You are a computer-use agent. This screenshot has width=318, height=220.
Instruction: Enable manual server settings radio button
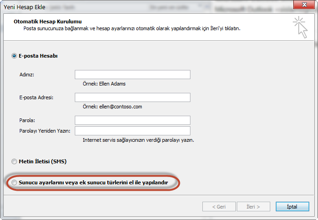[x=14, y=182]
